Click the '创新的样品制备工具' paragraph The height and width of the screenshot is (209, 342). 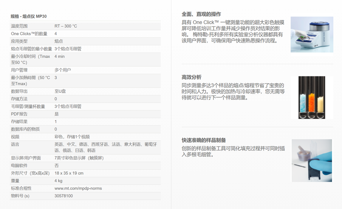click(x=233, y=151)
